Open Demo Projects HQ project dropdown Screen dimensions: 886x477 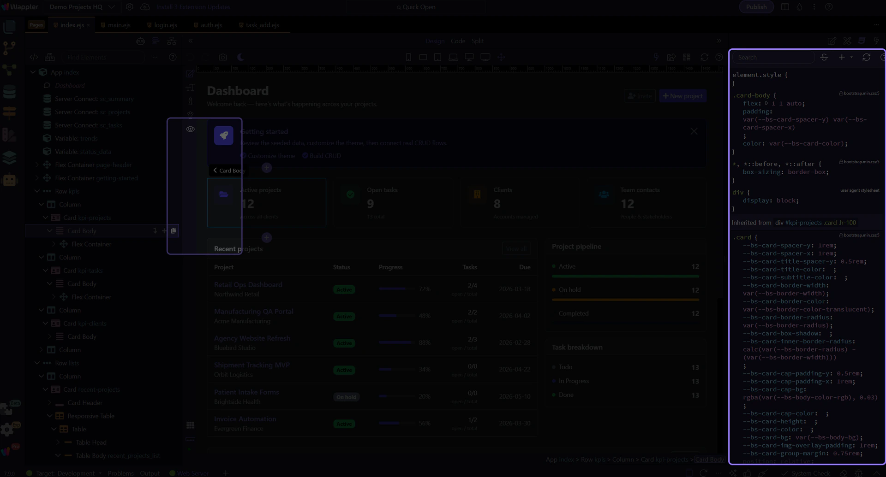click(x=82, y=7)
